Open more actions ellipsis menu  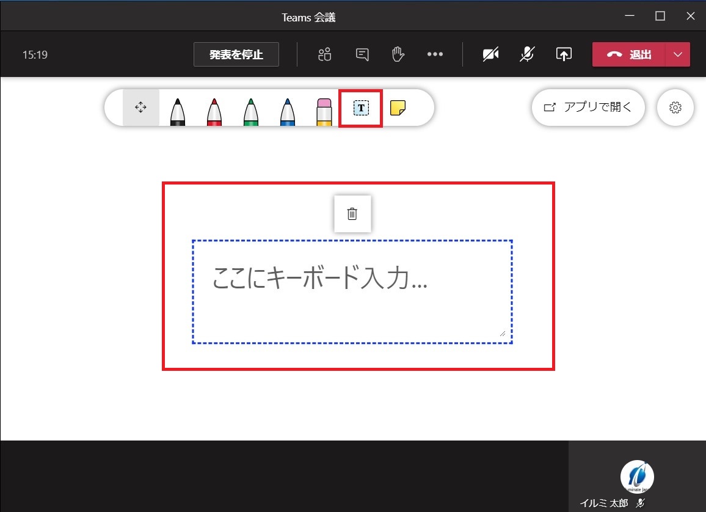pos(435,54)
